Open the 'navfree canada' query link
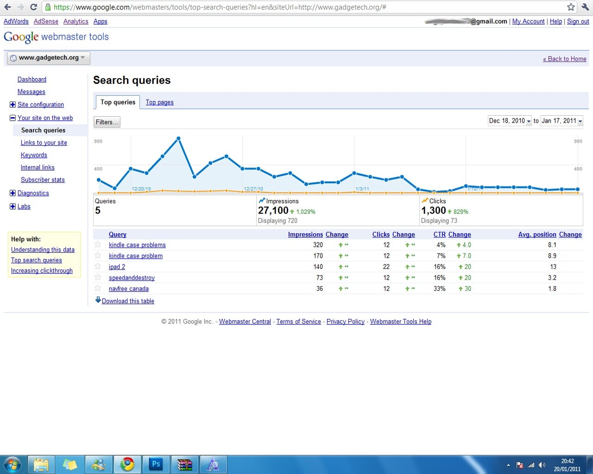This screenshot has width=593, height=474. 129,289
